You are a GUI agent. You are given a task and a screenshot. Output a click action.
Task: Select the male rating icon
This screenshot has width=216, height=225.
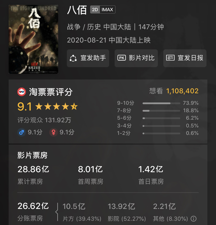[x=22, y=132]
